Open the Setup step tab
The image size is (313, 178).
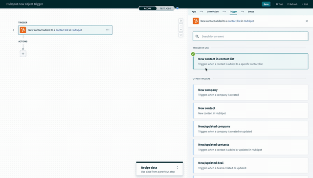coord(251,12)
